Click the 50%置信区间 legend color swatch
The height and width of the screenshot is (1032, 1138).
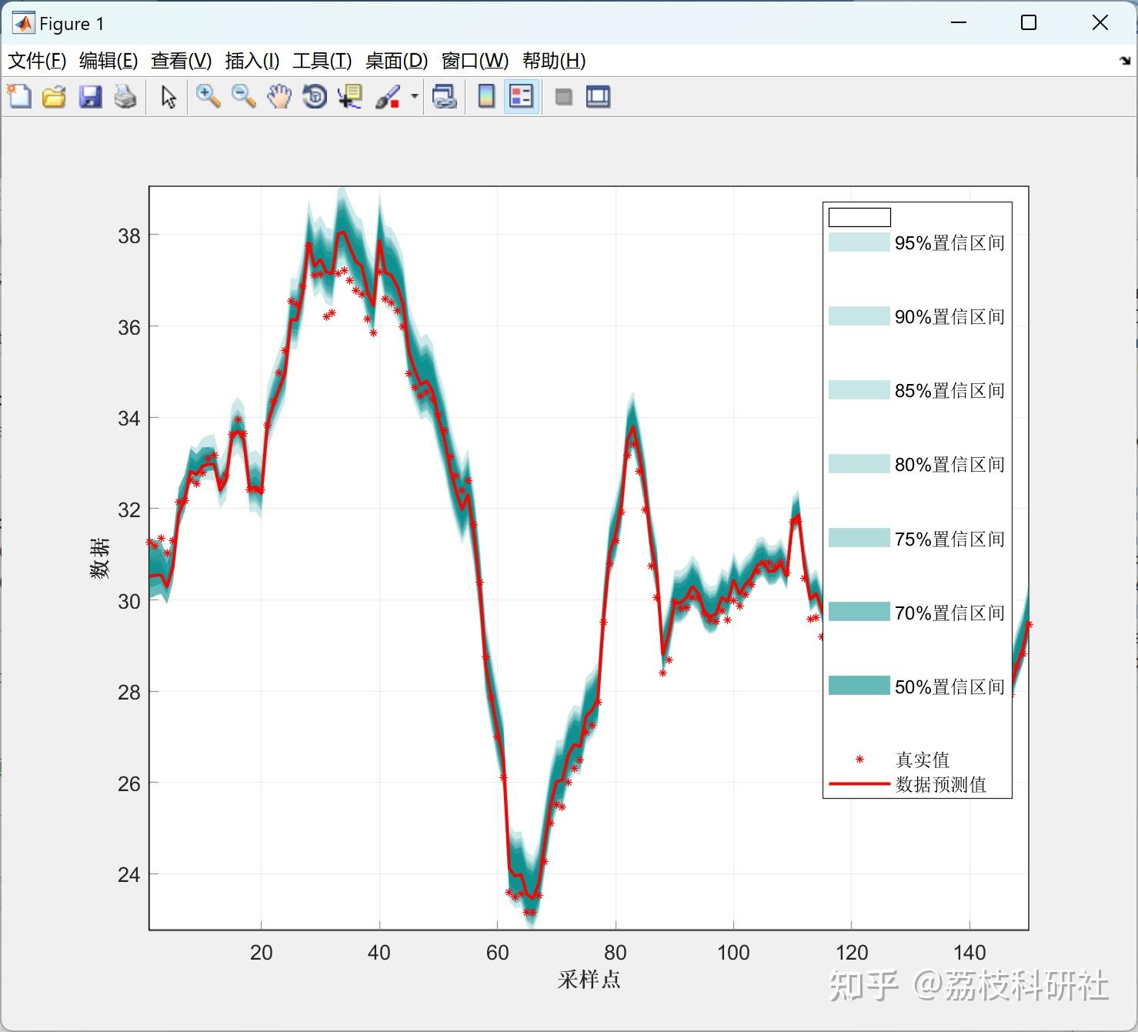pyautogui.click(x=859, y=686)
